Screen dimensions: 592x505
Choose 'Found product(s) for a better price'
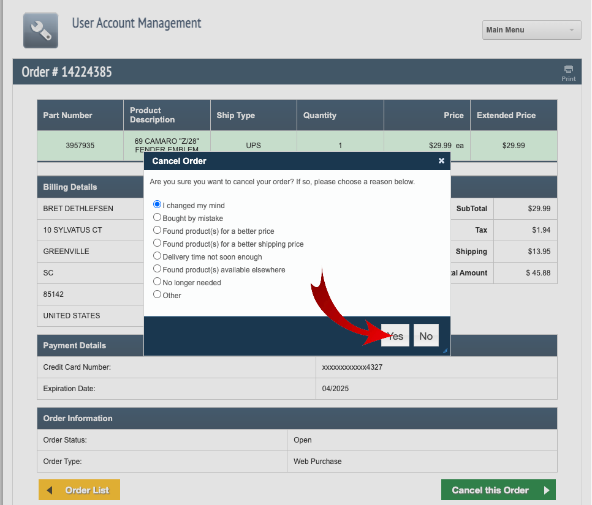click(157, 230)
